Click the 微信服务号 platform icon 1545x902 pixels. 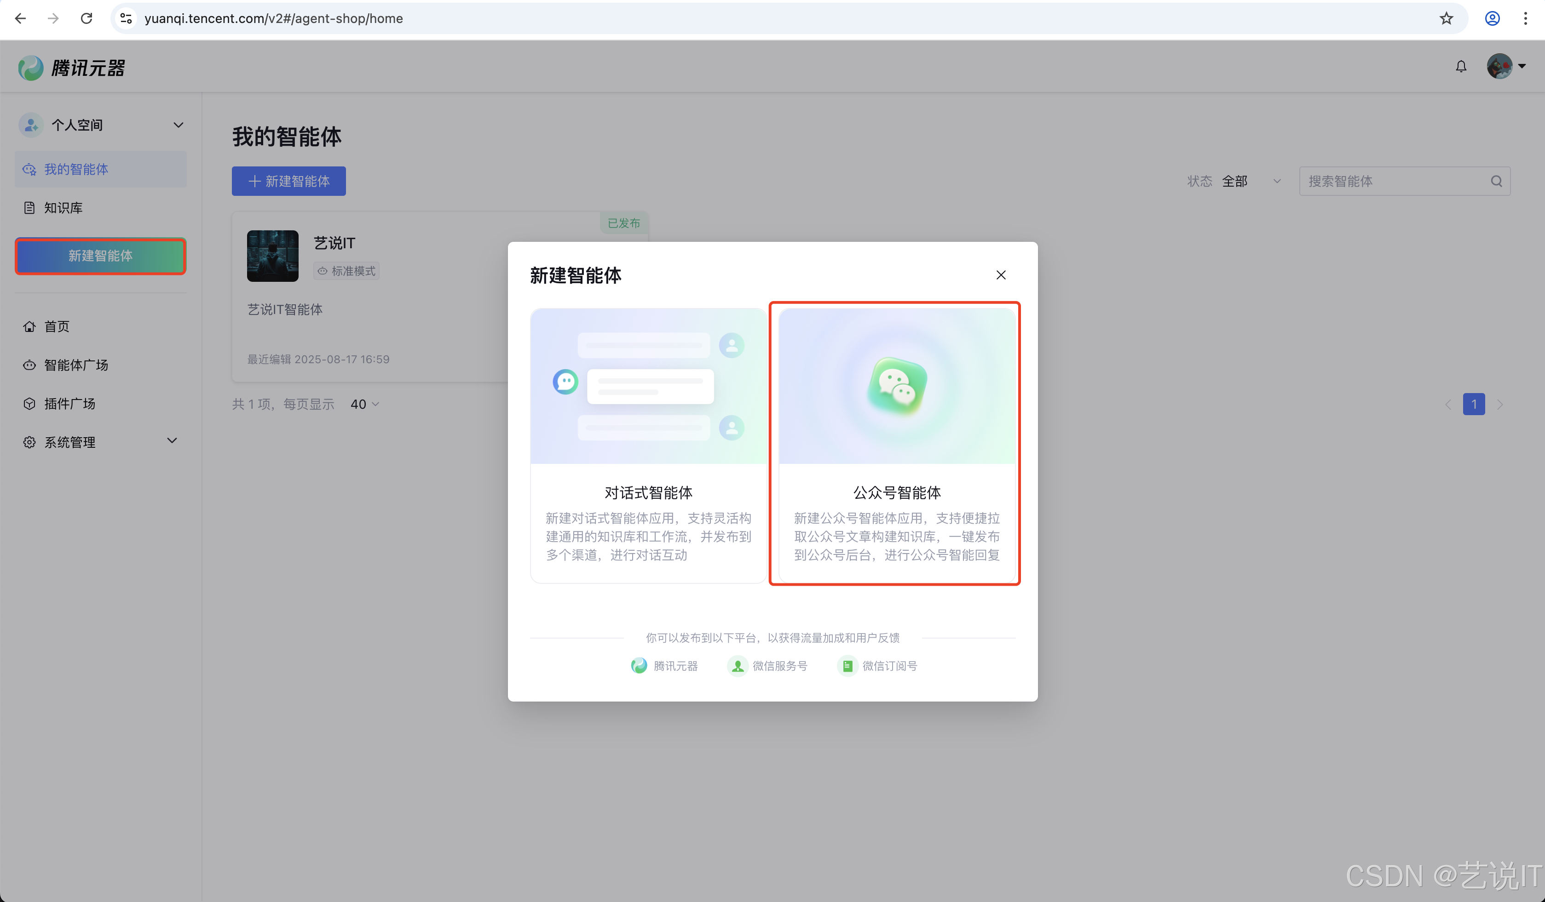pyautogui.click(x=737, y=666)
